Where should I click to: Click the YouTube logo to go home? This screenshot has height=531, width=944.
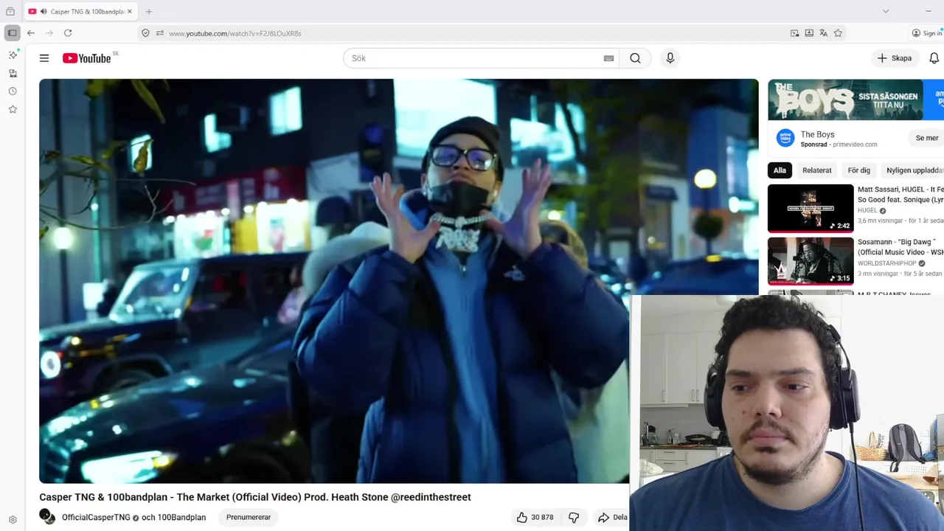(86, 58)
